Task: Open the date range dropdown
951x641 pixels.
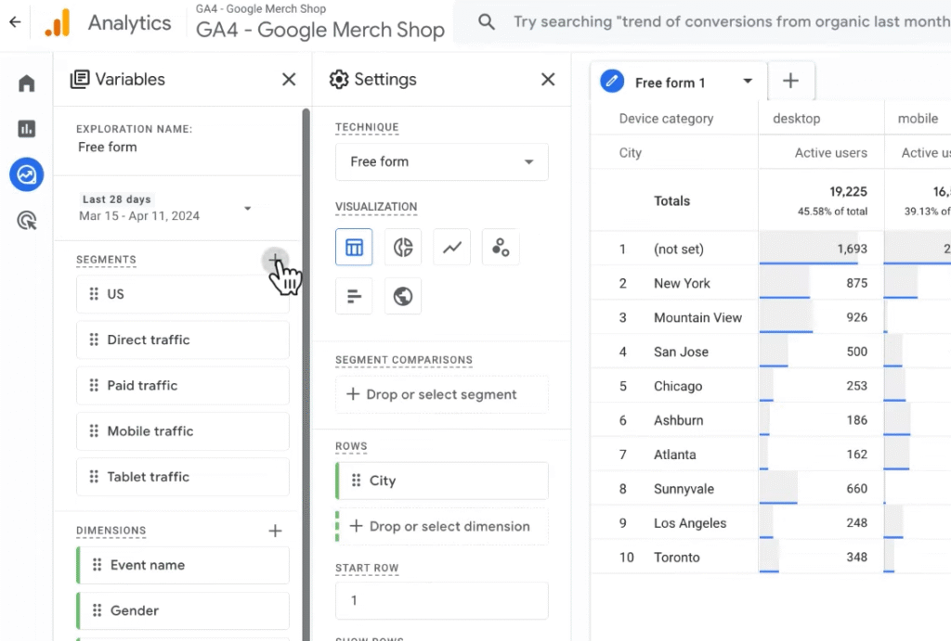Action: click(x=247, y=209)
